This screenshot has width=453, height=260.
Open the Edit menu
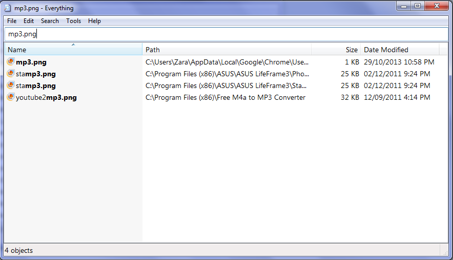point(29,21)
